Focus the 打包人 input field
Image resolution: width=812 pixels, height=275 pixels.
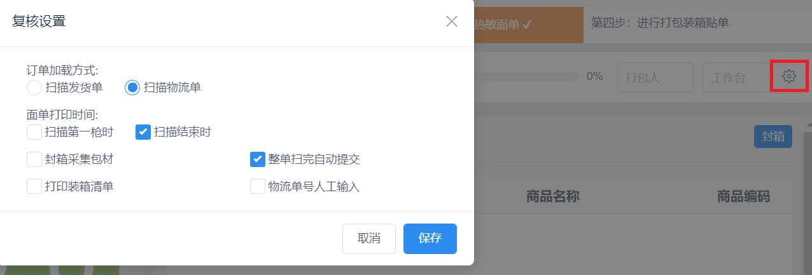pos(655,77)
